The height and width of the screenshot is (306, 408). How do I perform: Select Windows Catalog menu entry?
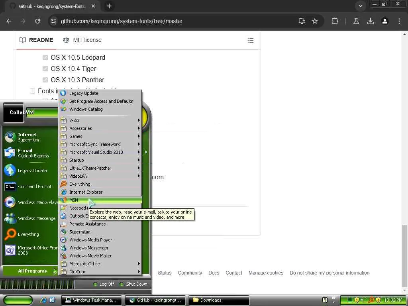(x=100, y=109)
